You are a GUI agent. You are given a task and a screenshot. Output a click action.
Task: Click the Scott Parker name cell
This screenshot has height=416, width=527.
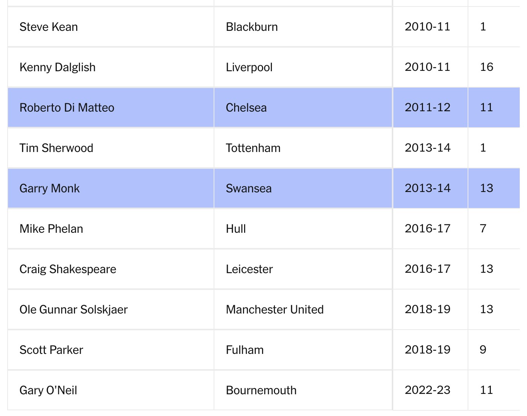pos(51,350)
